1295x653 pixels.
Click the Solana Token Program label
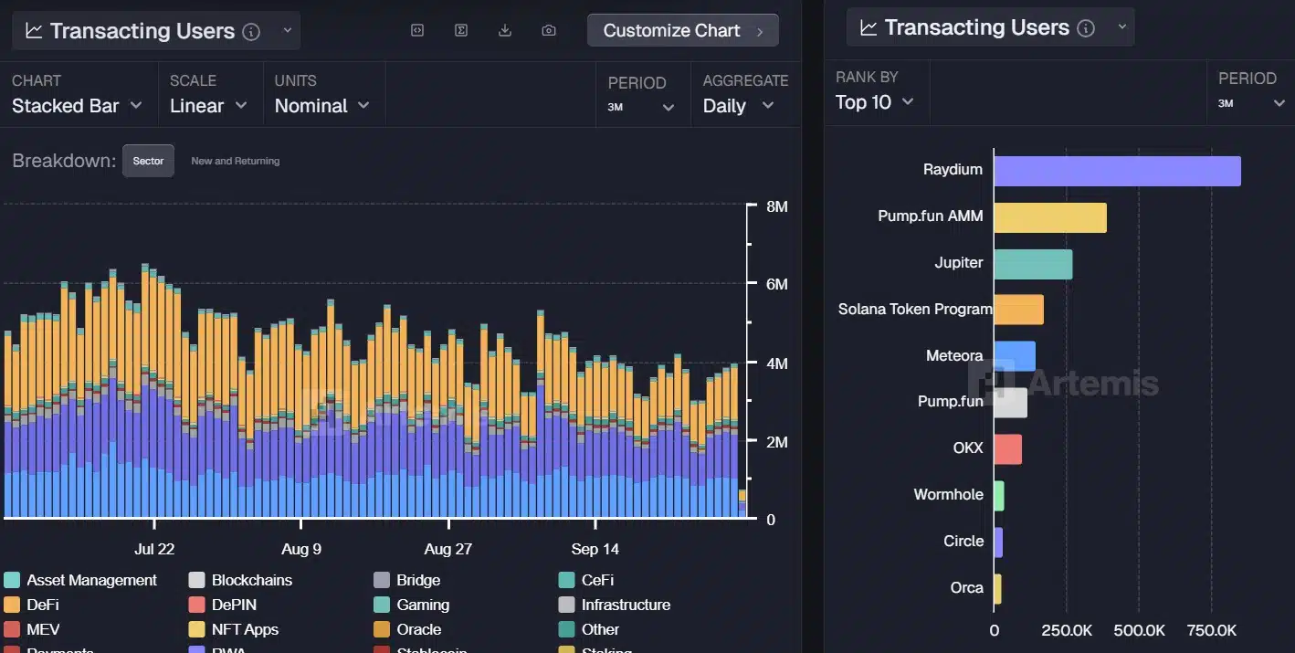pyautogui.click(x=915, y=310)
